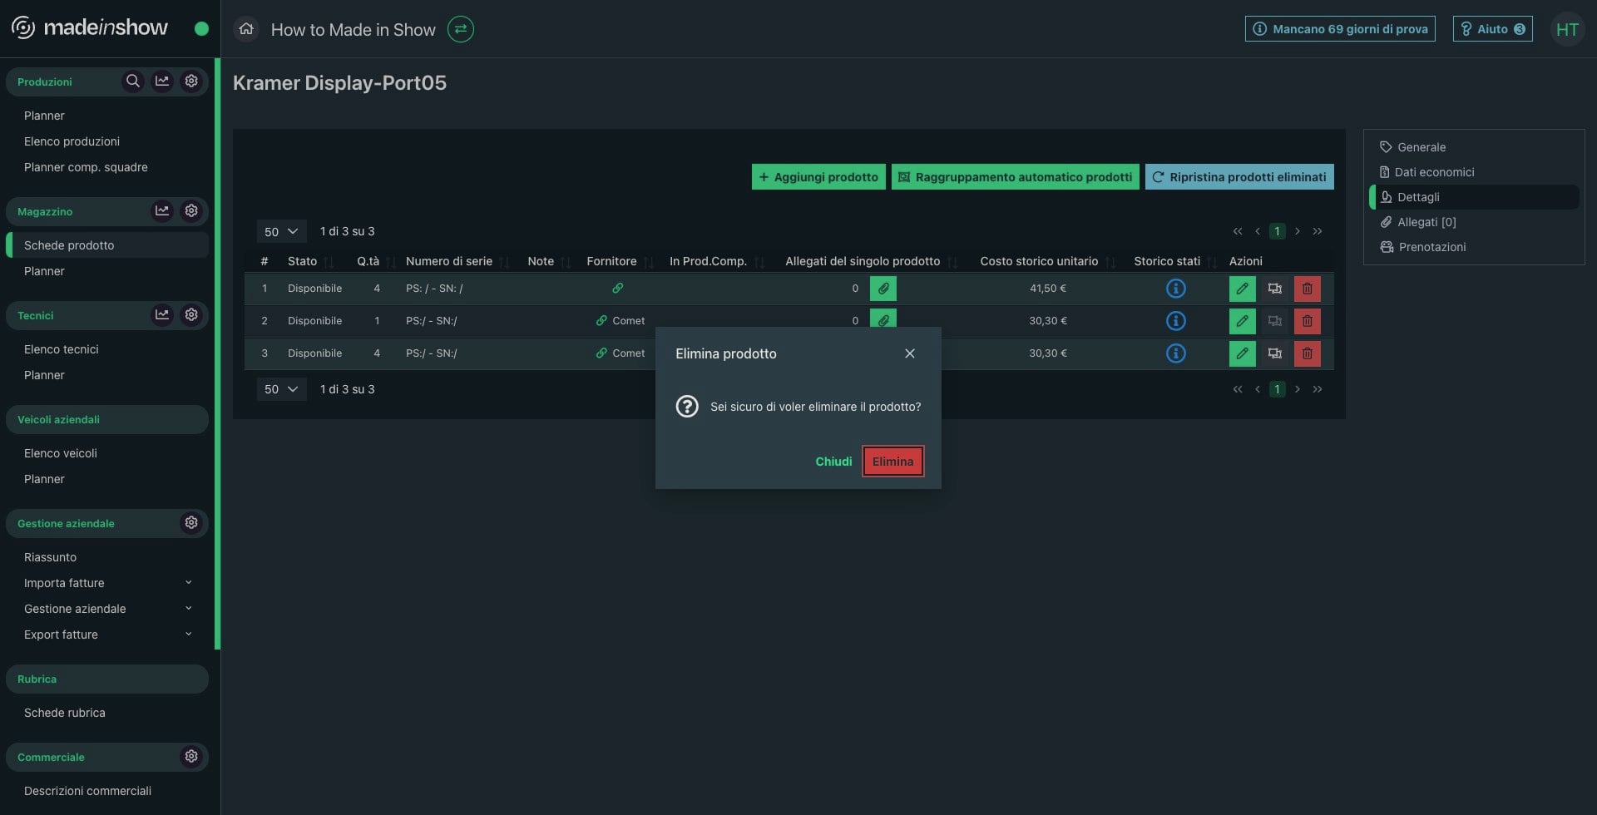Expand the Importa fatture submenu
The height and width of the screenshot is (815, 1597).
[x=107, y=583]
